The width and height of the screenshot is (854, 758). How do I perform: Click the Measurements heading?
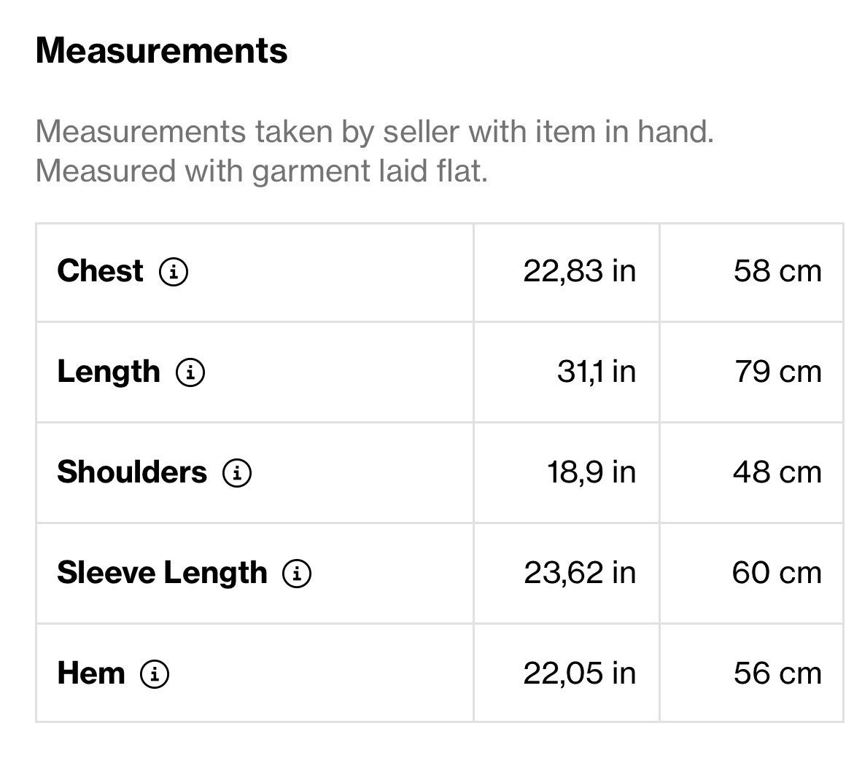(161, 50)
